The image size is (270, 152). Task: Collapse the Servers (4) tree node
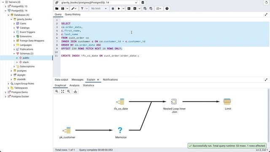(x=3, y=2)
